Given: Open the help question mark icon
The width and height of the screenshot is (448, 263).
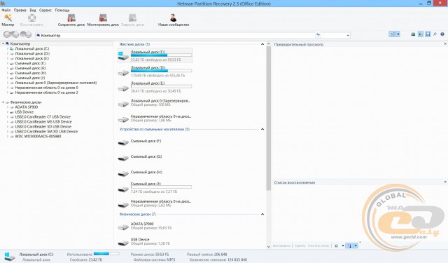Looking at the screenshot, I should pos(442,34).
